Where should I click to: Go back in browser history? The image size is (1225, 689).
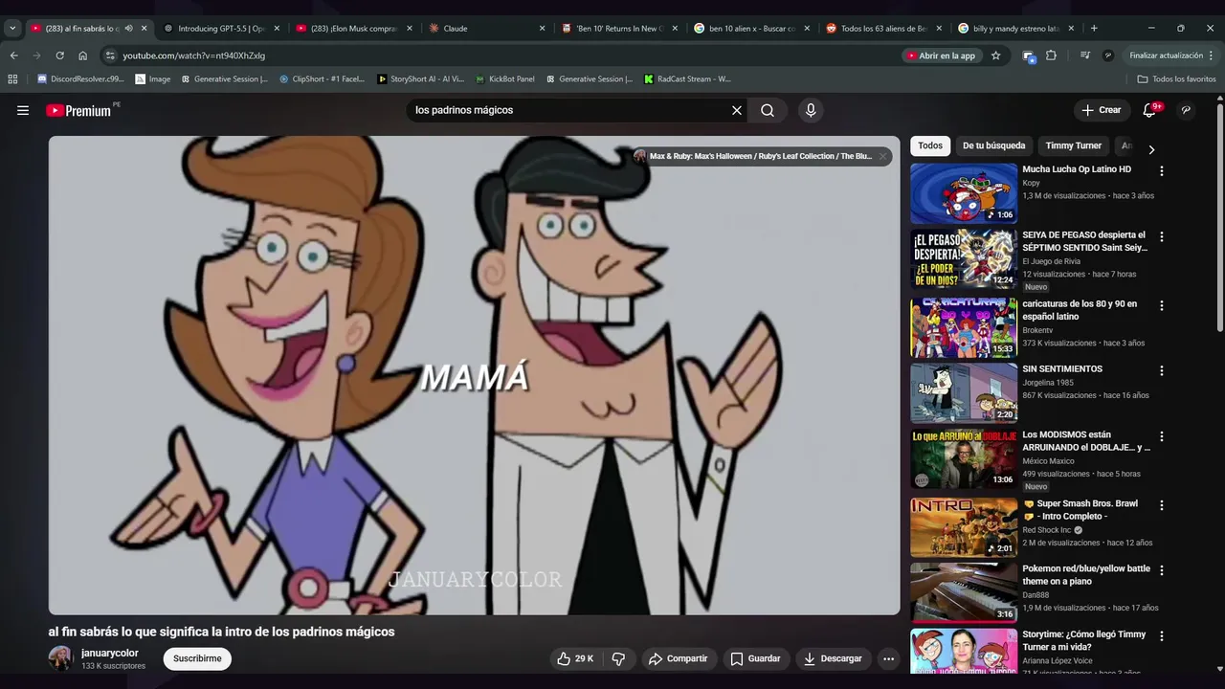coord(13,56)
